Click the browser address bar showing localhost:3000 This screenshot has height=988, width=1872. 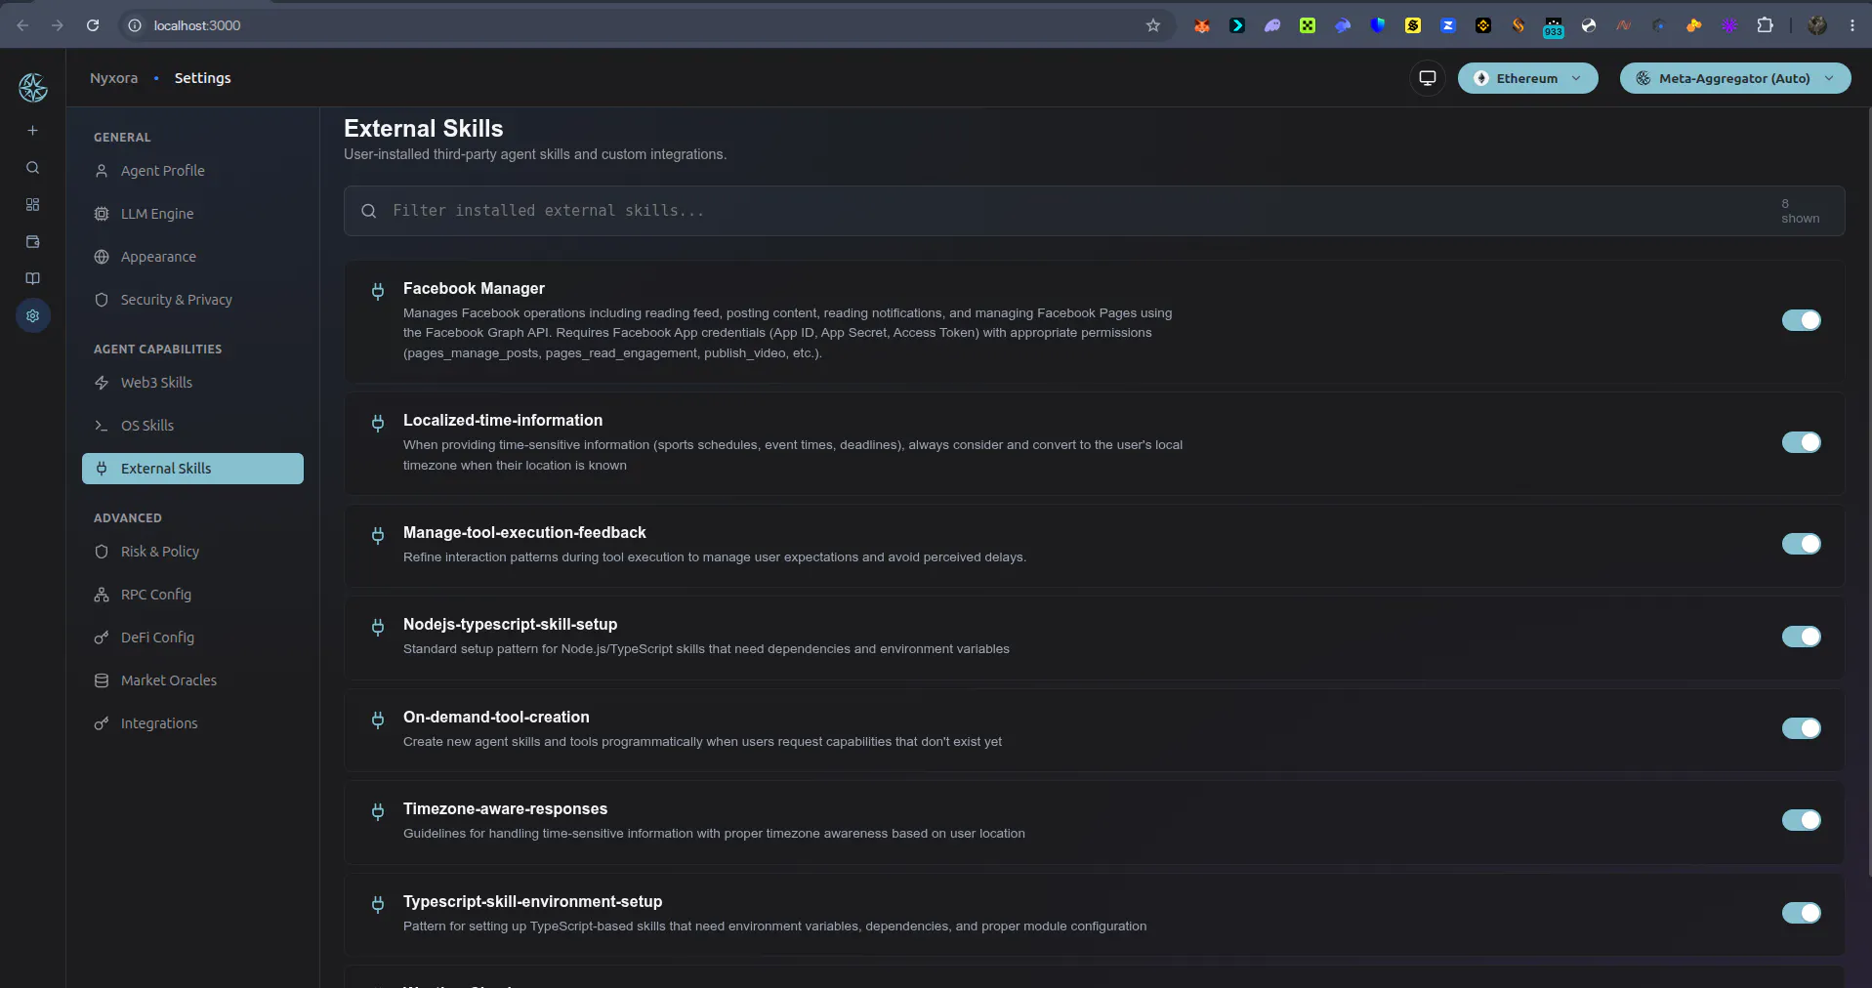pyautogui.click(x=645, y=25)
